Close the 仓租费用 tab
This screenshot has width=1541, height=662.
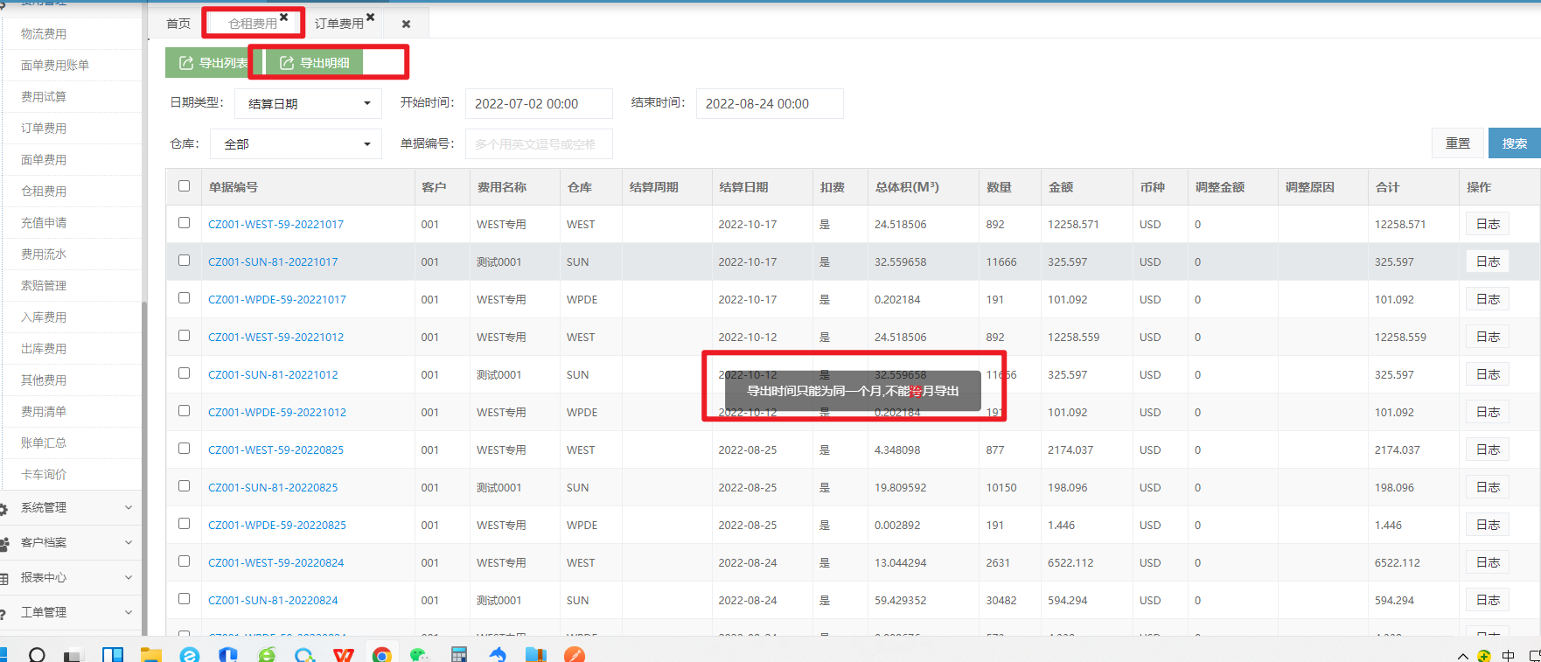click(x=284, y=17)
